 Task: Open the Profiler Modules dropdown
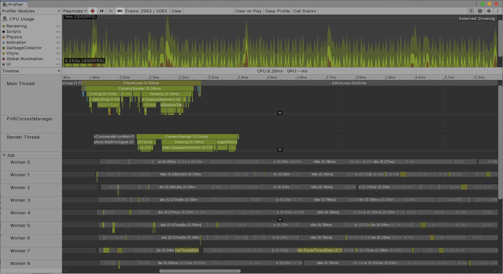point(31,11)
